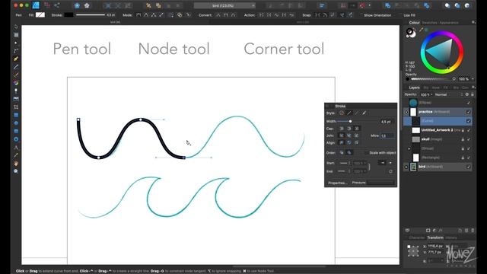487x274 pixels.
Task: Open the layer blend mode Normal dropdown
Action: (x=448, y=94)
